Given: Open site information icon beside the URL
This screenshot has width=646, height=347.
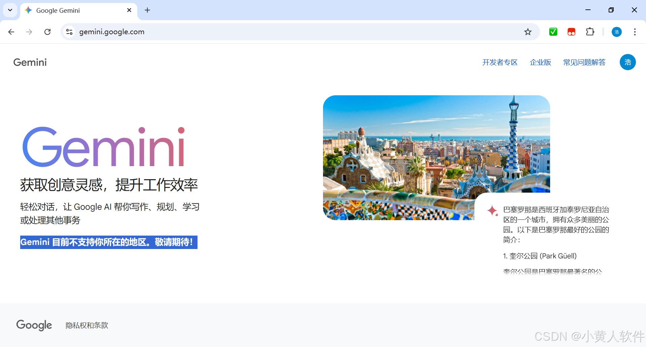Looking at the screenshot, I should click(69, 32).
